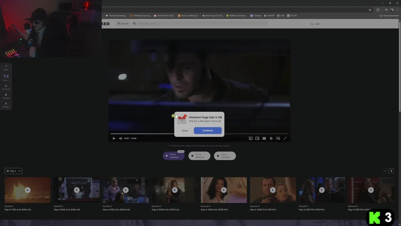Close the Huge Sale popup
The width and height of the screenshot is (401, 226).
pos(185,131)
